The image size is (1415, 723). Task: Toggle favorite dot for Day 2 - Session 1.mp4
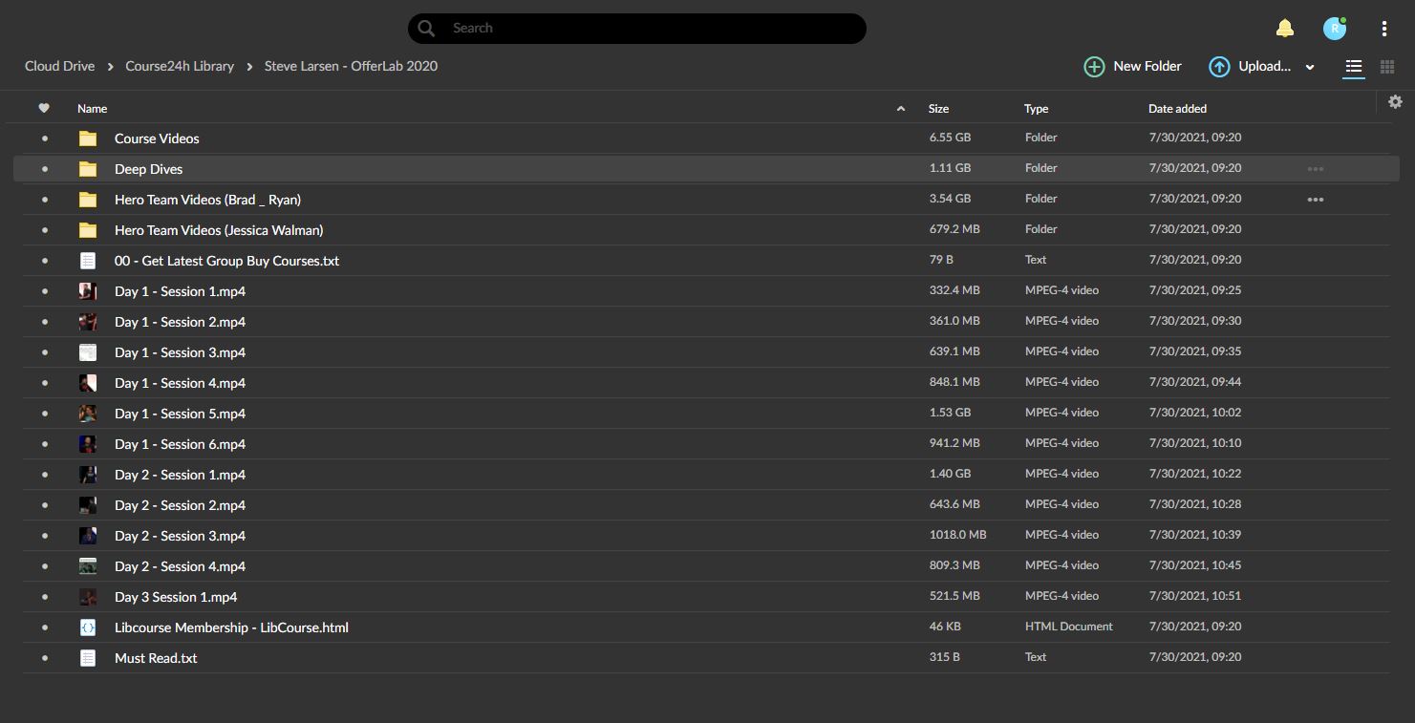[44, 475]
